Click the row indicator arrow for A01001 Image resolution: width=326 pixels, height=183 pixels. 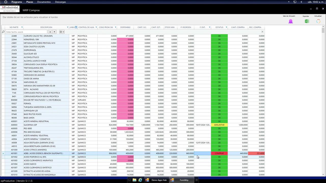[x=3, y=153]
